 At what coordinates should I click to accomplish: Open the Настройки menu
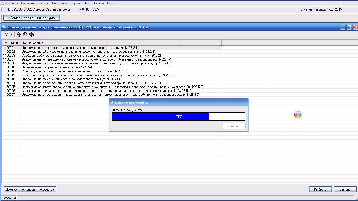point(60,3)
